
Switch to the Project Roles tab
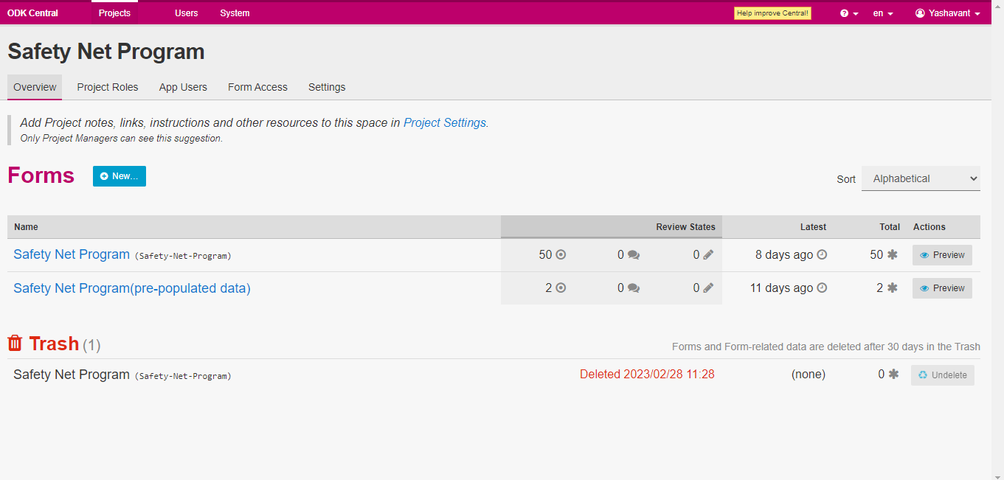[x=108, y=87]
